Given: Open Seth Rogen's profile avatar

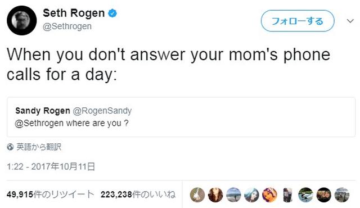Looking at the screenshot, I should click(22, 20).
